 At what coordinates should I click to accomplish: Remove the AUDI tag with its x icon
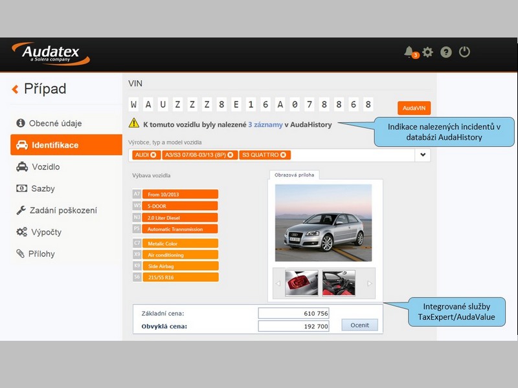(x=153, y=155)
